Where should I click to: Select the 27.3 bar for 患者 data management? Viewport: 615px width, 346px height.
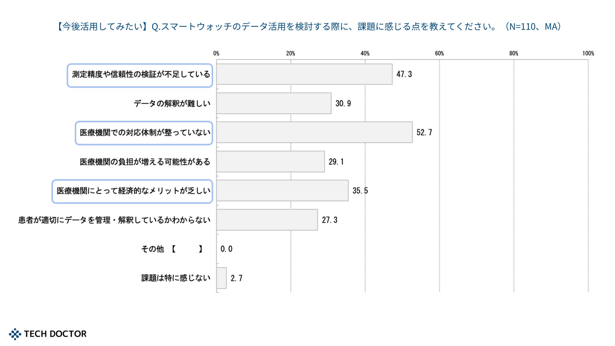pyautogui.click(x=267, y=220)
